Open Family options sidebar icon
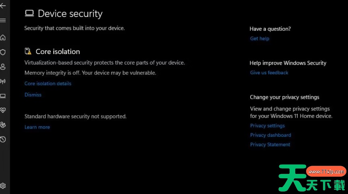This screenshot has width=348, height=194. tap(3, 125)
